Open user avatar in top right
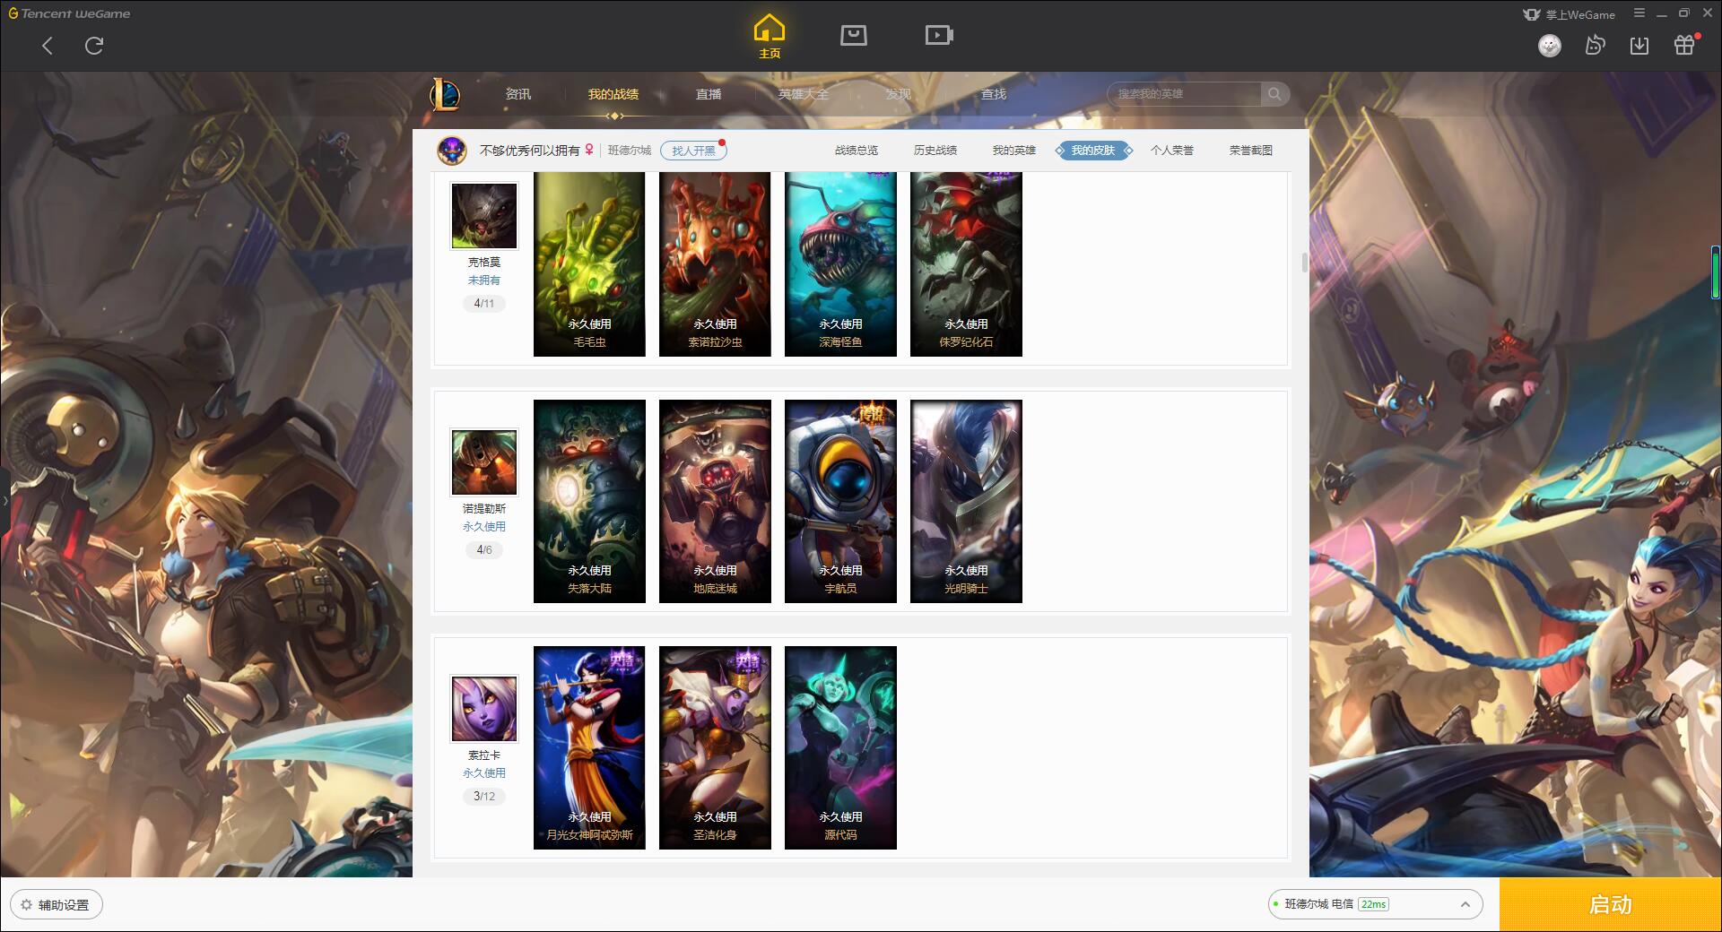 coord(1550,45)
